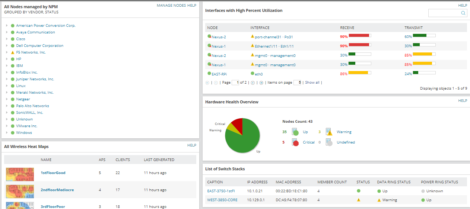Expand the American Power Conversion Corp. vendor group

point(7,26)
